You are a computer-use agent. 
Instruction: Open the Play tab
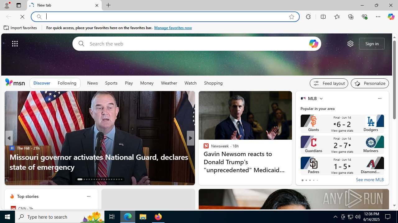(x=129, y=83)
